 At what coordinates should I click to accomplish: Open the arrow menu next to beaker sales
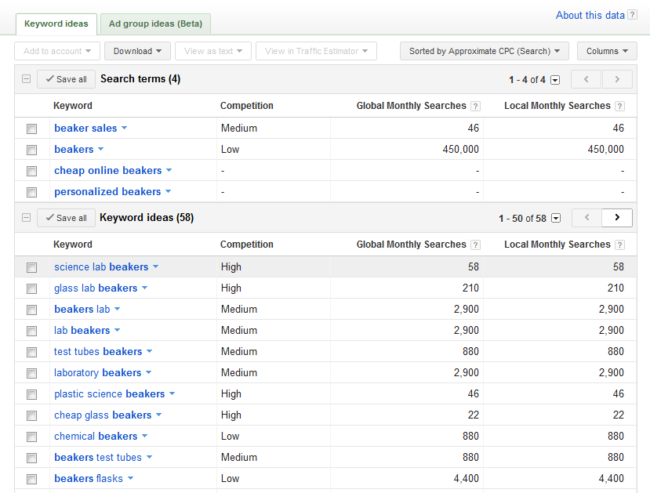124,129
